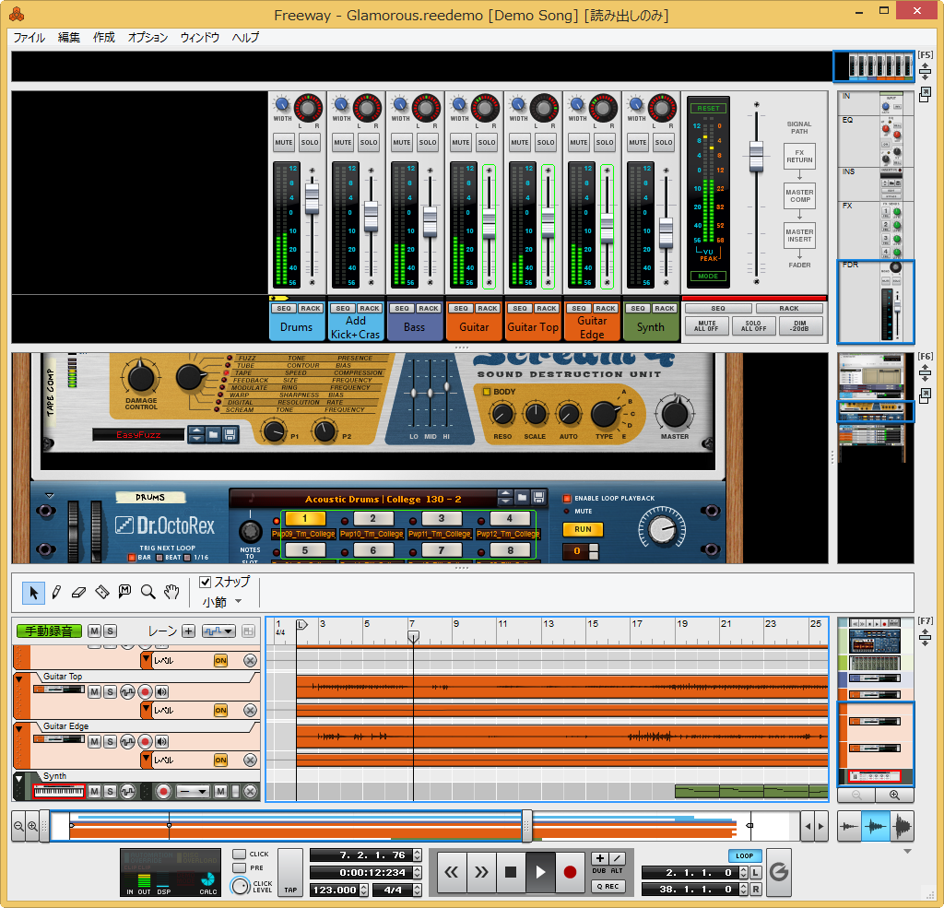The width and height of the screenshot is (944, 908).
Task: Open the 編集 menu
Action: (x=68, y=37)
